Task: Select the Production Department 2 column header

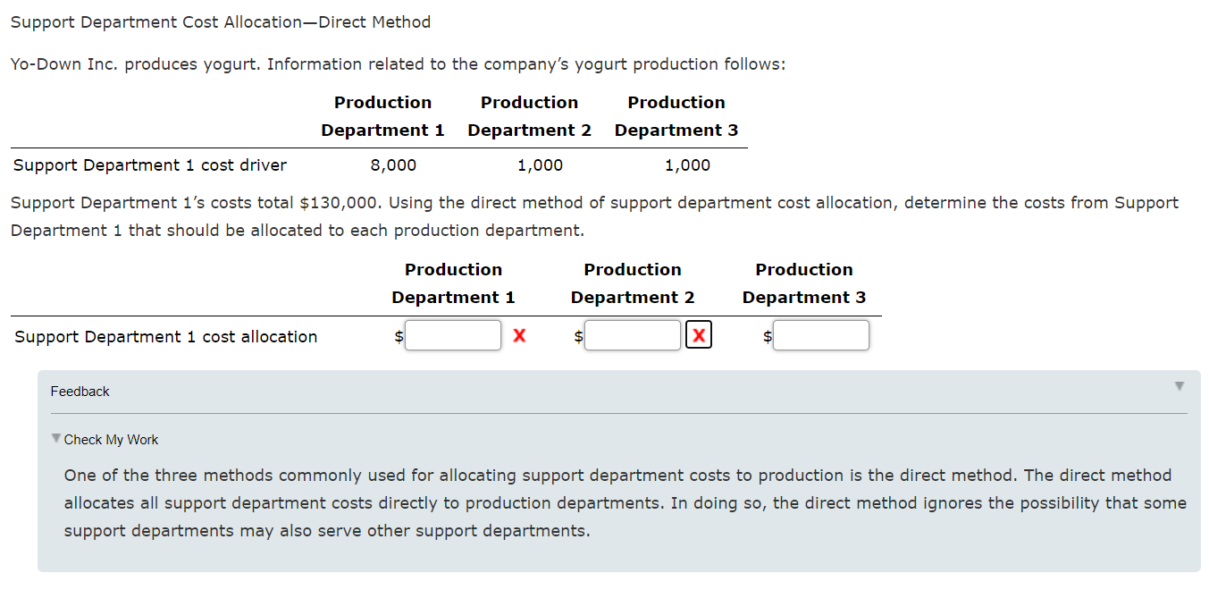Action: coord(632,283)
